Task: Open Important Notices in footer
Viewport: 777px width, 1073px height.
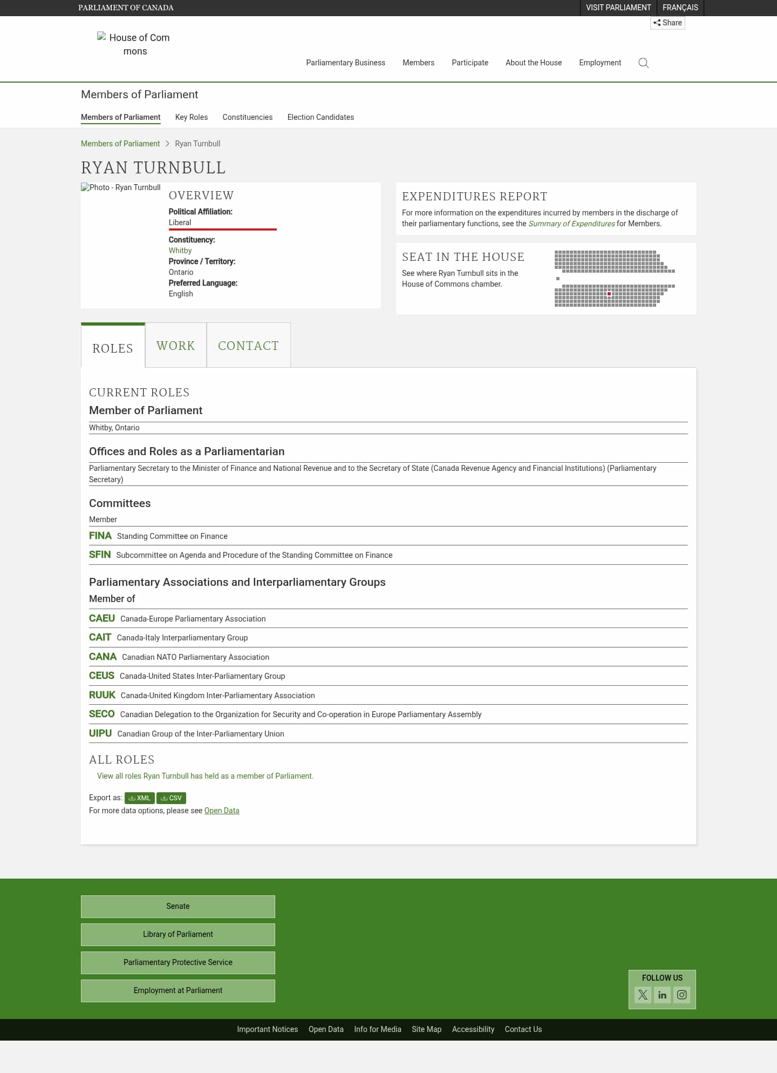Action: pos(268,1029)
